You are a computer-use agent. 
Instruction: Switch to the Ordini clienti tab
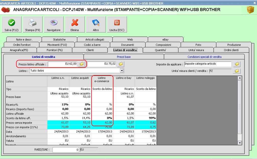coord(231,50)
